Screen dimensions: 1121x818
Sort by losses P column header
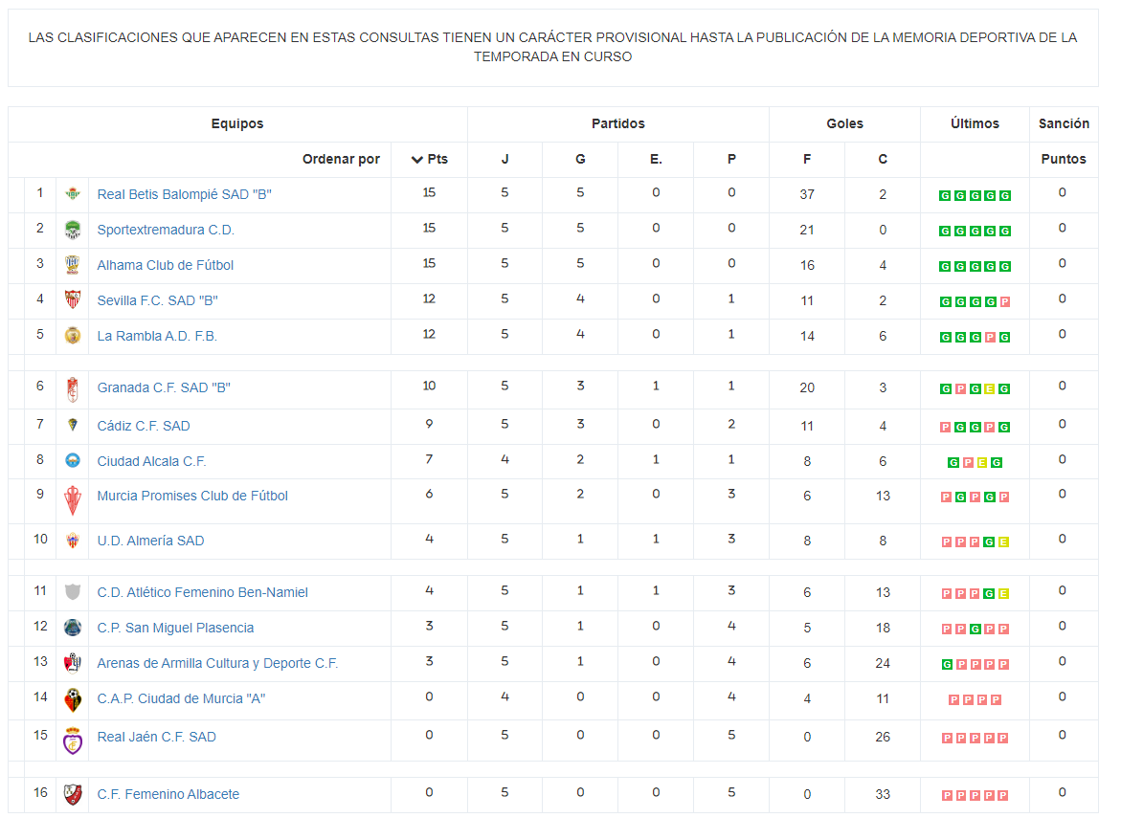[731, 160]
